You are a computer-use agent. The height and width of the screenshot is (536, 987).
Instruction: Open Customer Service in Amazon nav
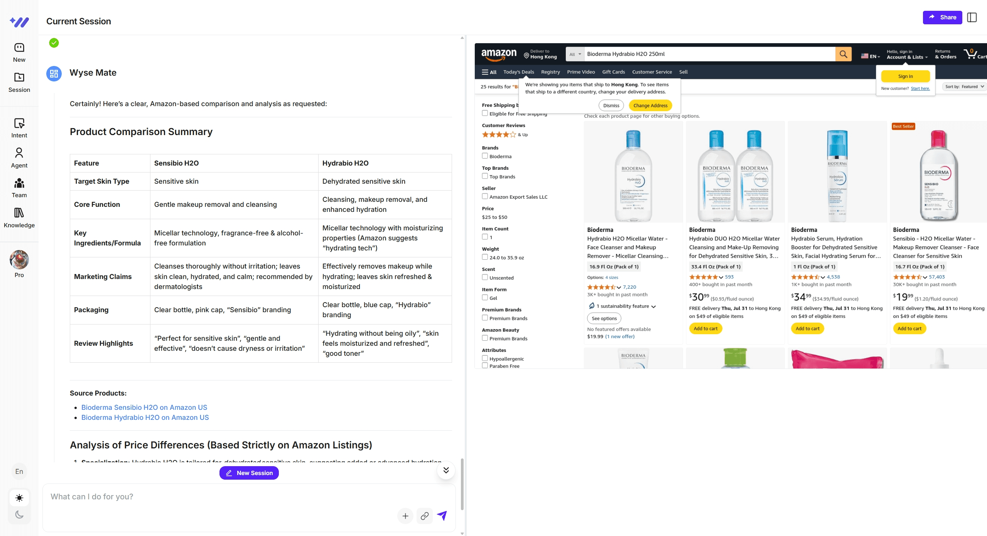pyautogui.click(x=651, y=72)
